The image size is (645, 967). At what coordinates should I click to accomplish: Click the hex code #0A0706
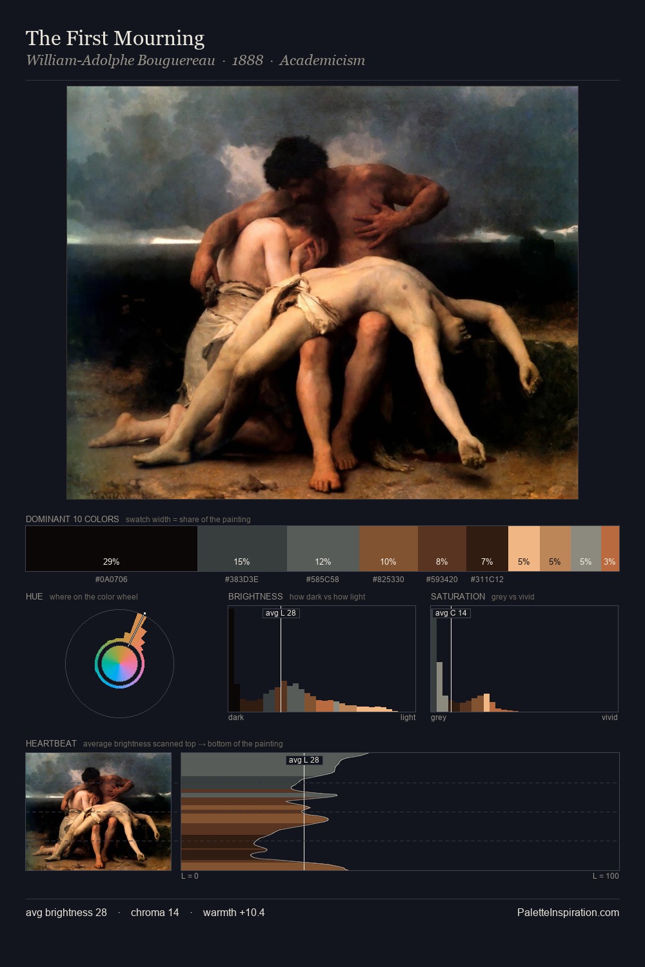tap(112, 580)
